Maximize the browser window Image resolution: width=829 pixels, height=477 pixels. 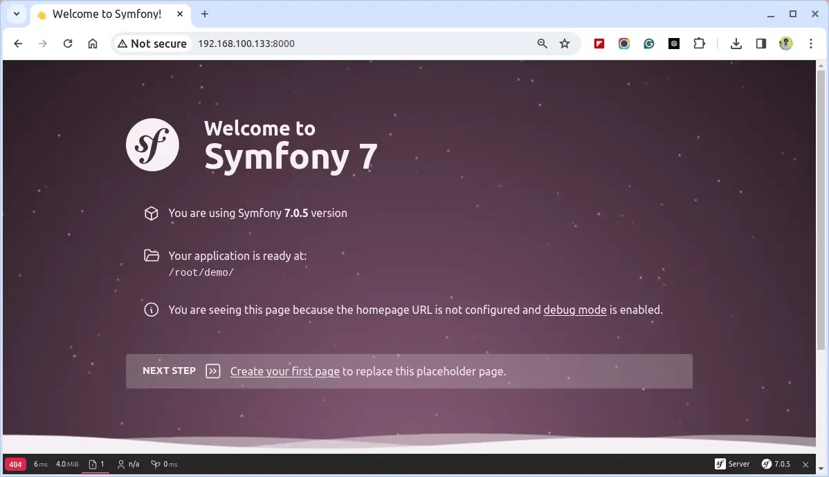tap(792, 15)
